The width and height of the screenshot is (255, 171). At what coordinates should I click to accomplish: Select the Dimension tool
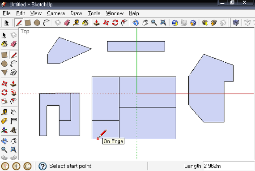13,112
